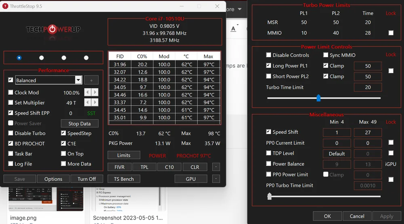Click the plus button beside Balanced
The image size is (404, 224).
(91, 81)
